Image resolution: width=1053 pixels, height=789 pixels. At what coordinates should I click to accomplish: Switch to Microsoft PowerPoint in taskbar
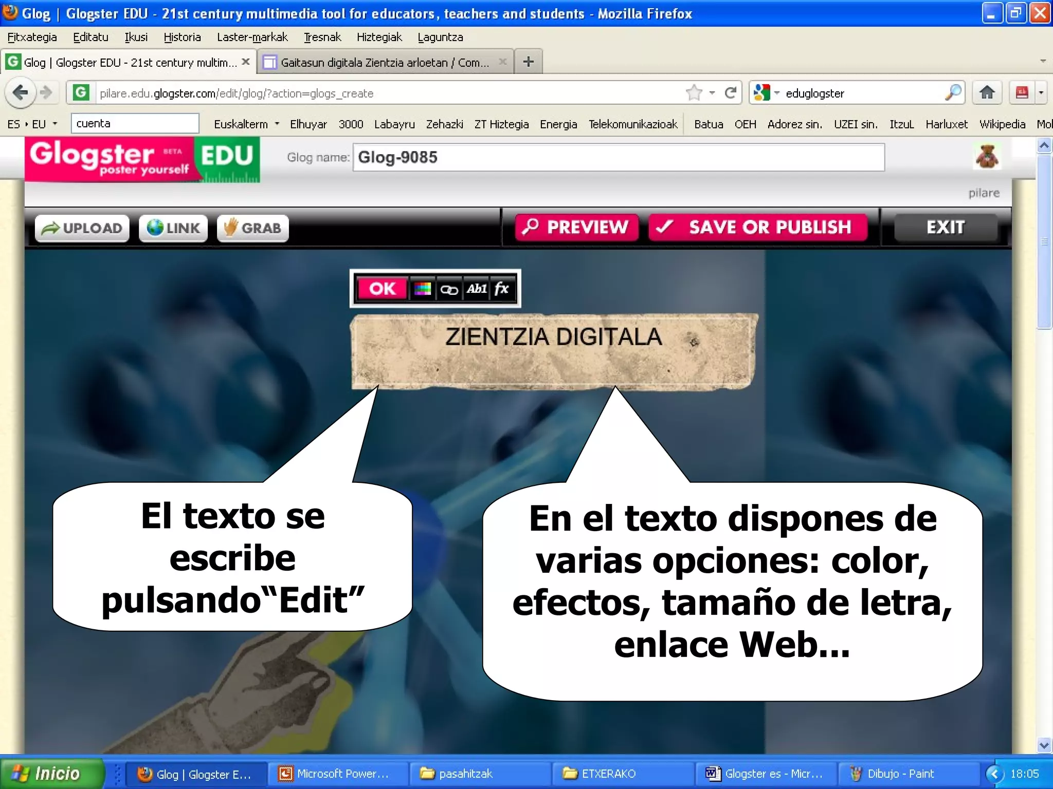tap(338, 773)
